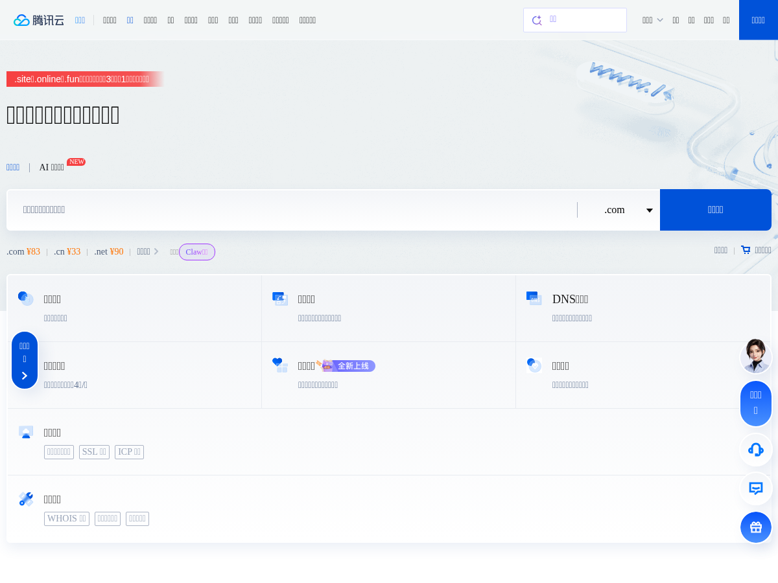The height and width of the screenshot is (583, 778).
Task: Click the headset support icon on right
Action: tap(756, 450)
